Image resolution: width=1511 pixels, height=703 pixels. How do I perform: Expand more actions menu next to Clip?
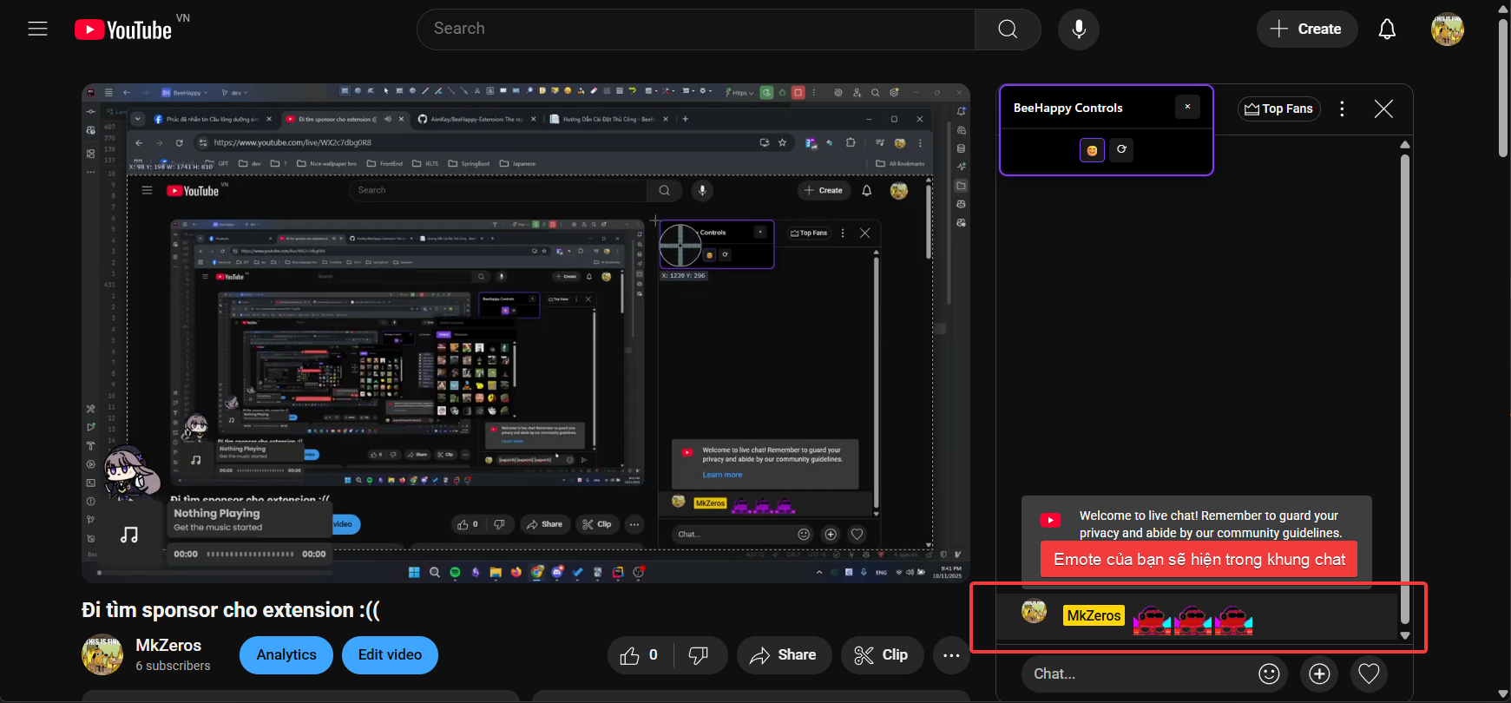point(951,655)
